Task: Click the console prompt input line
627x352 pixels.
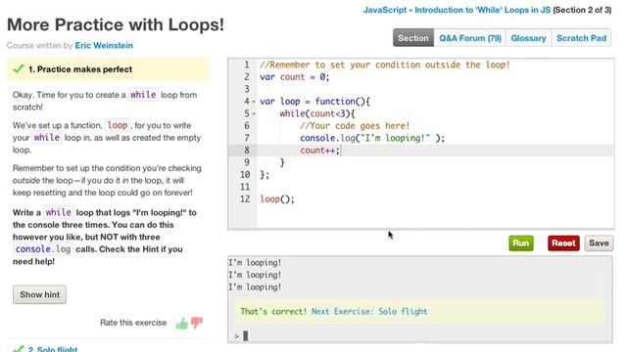Action: click(420, 336)
